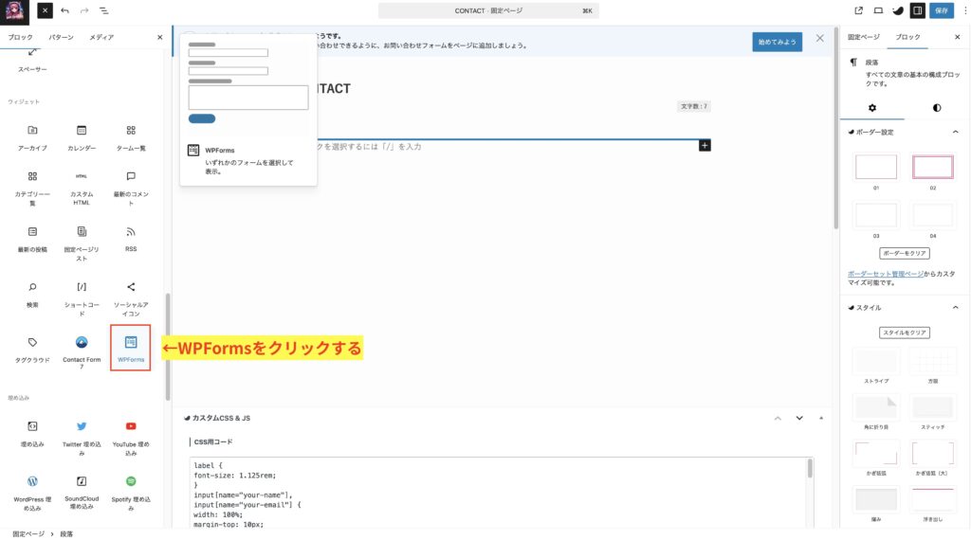971x540 pixels.
Task: Insert the Contact Form 7 block
Action: 82,342
